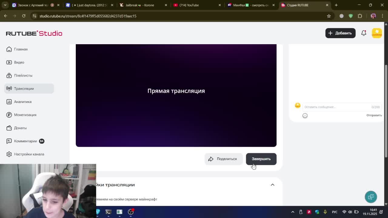Click the Добавить button
Image resolution: width=388 pixels, height=218 pixels.
coord(340,33)
